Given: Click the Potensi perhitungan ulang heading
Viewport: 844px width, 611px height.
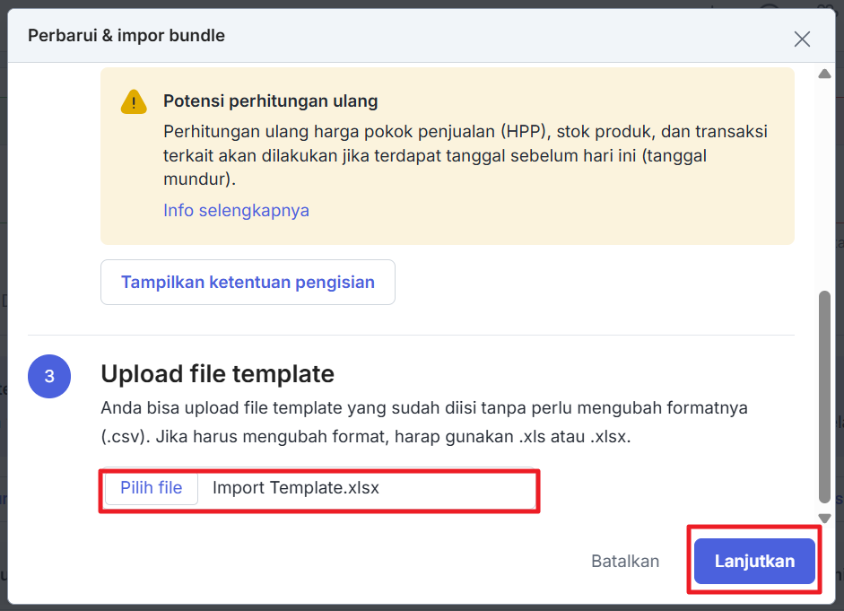Looking at the screenshot, I should 270,101.
